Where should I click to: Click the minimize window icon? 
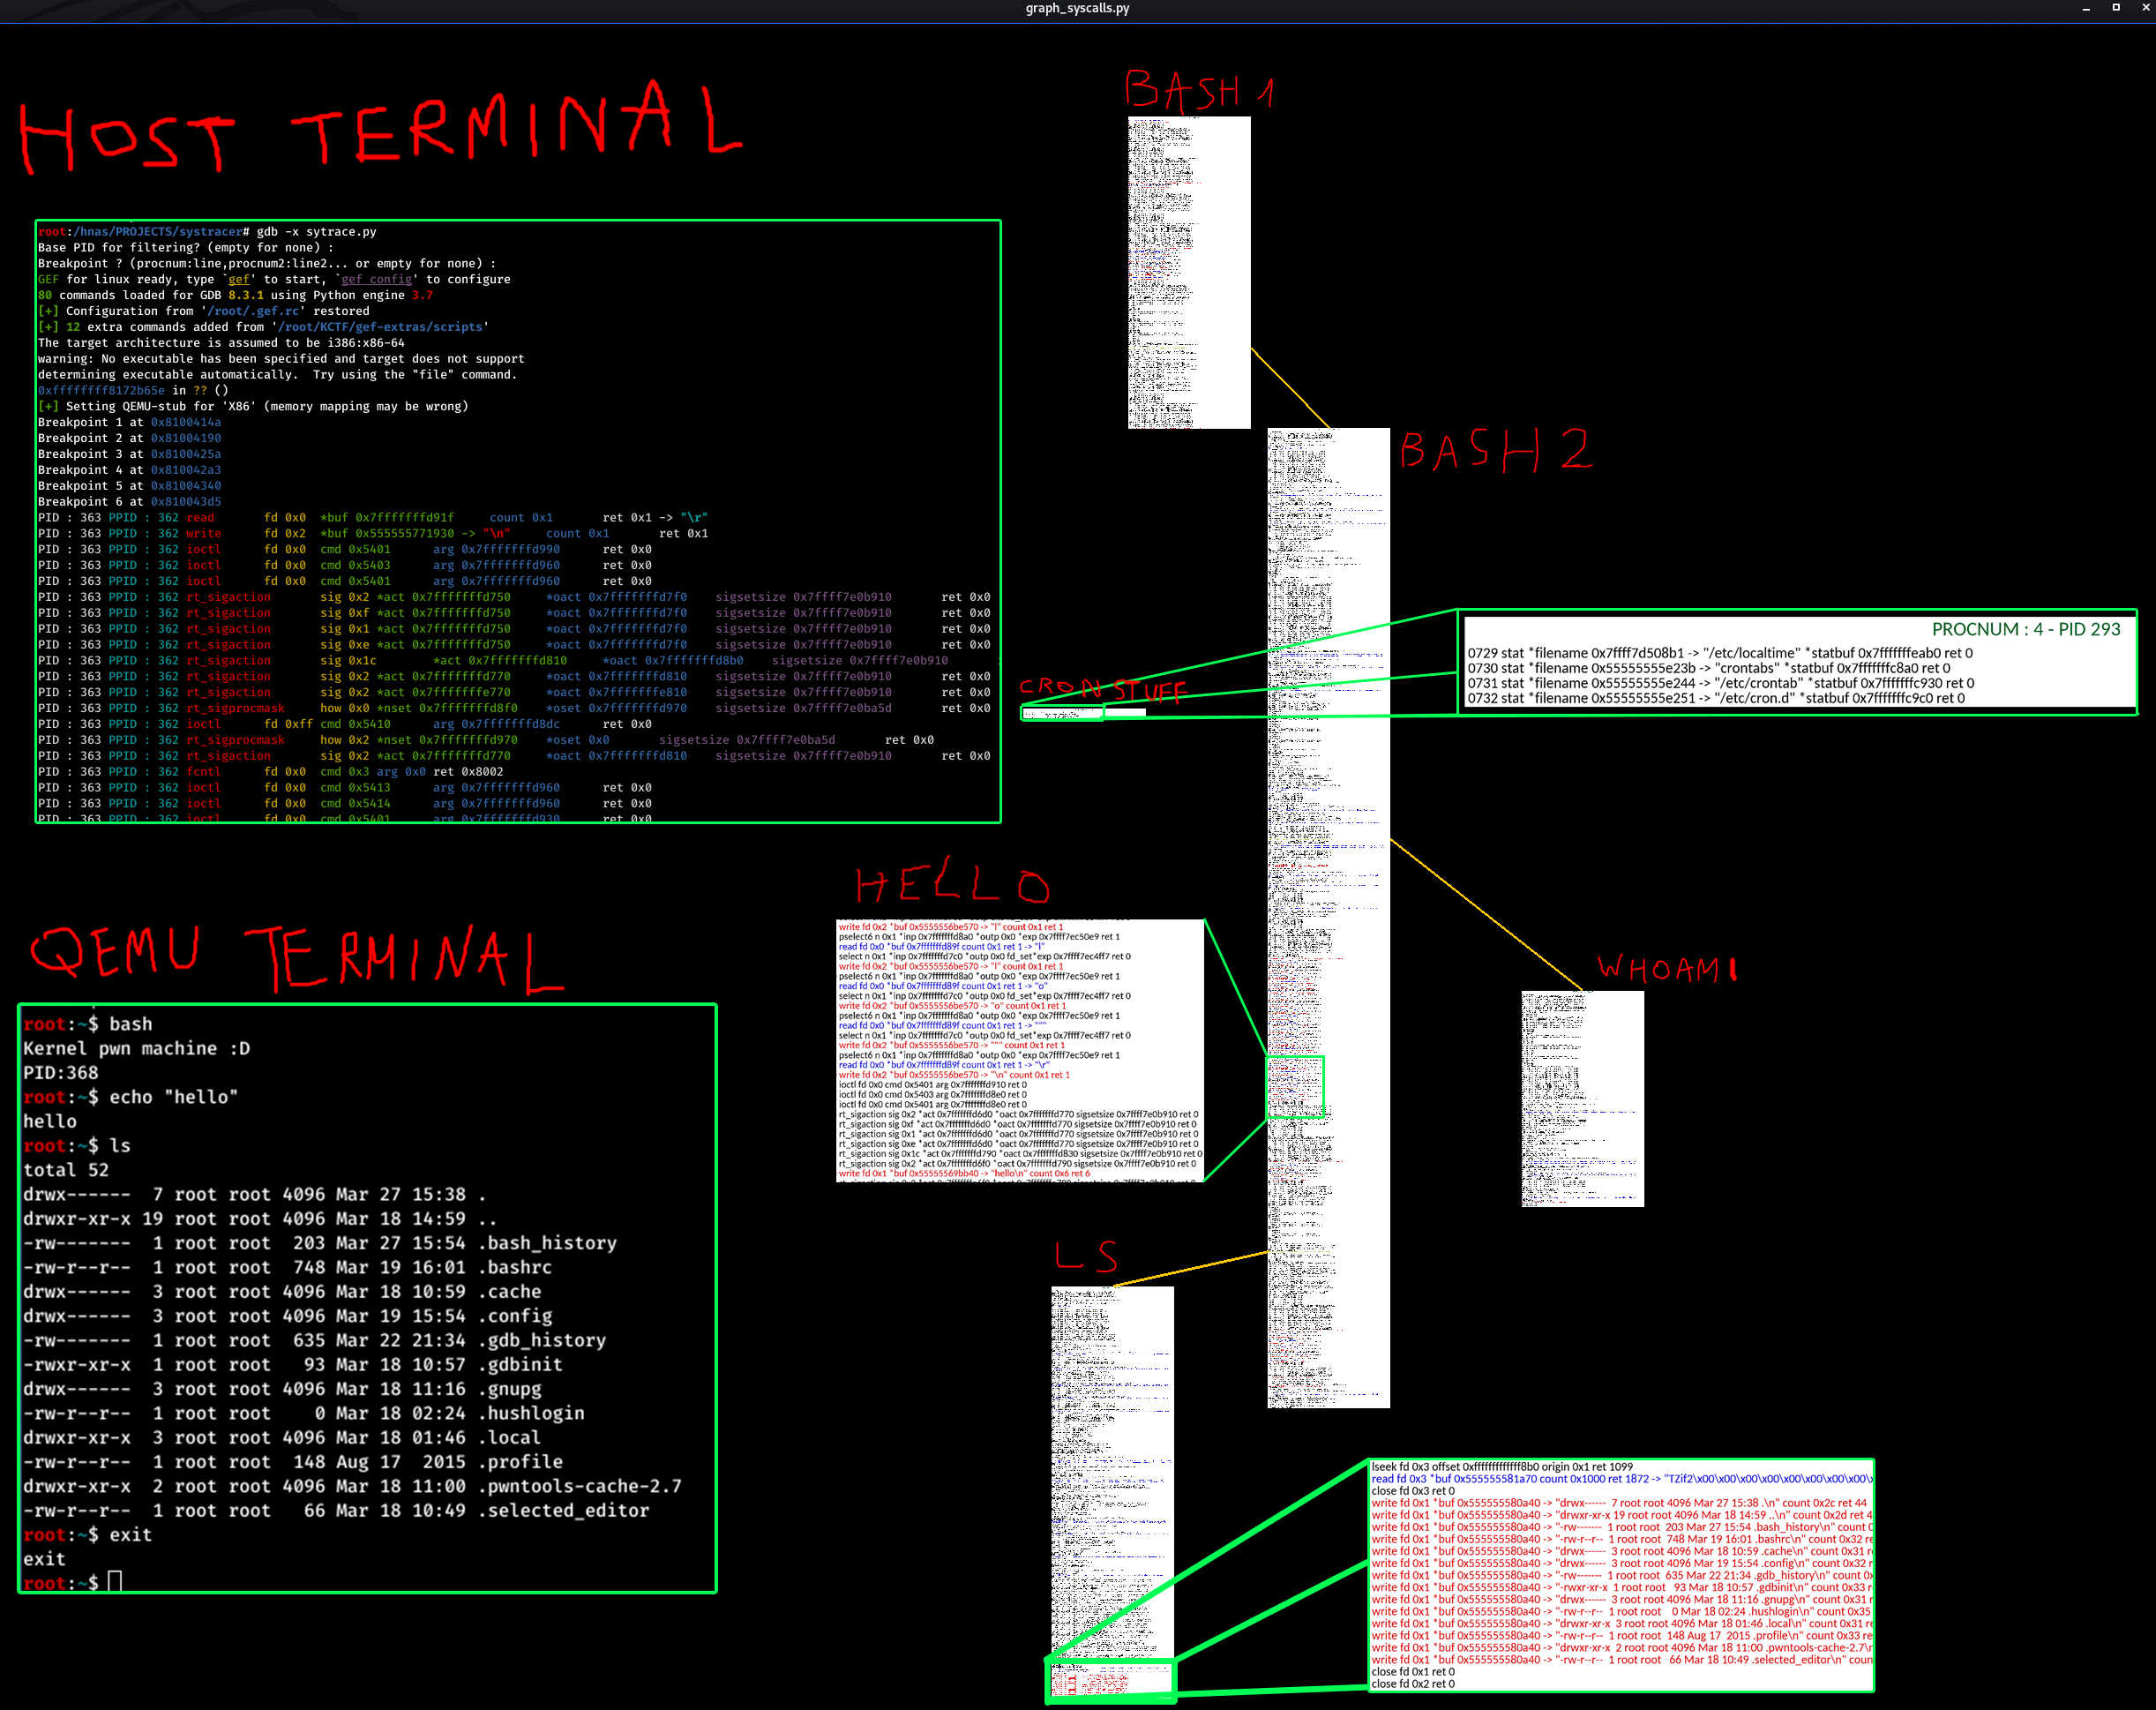tap(2086, 9)
